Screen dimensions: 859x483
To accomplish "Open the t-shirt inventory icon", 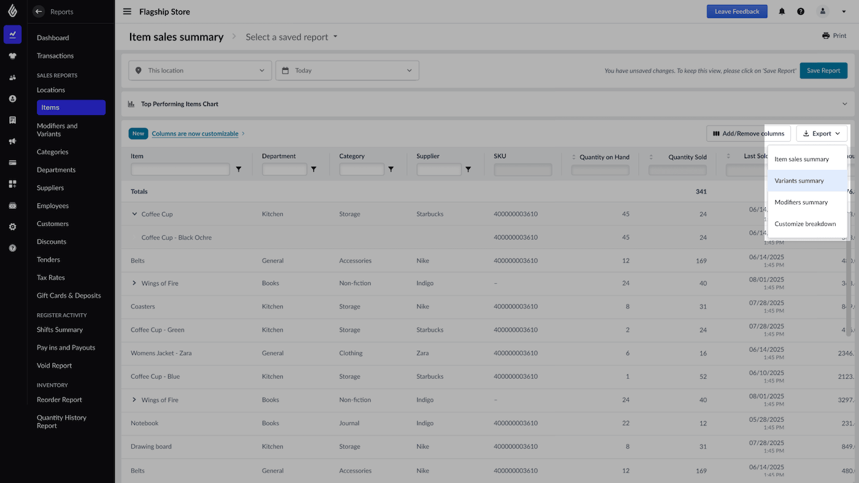I will [12, 56].
